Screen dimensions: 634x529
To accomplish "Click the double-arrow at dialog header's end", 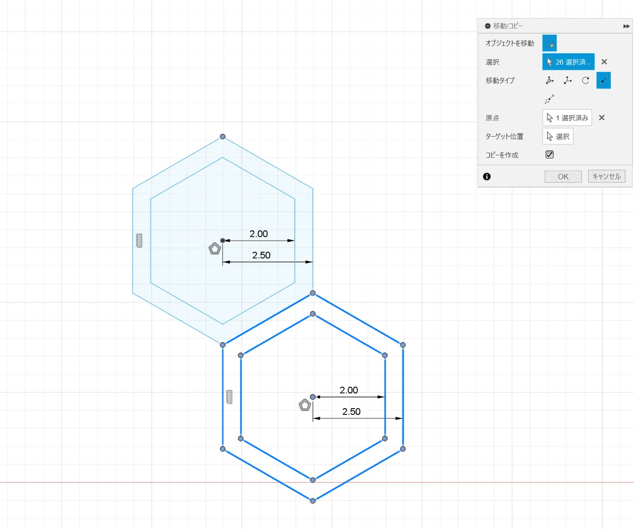I will tap(626, 26).
